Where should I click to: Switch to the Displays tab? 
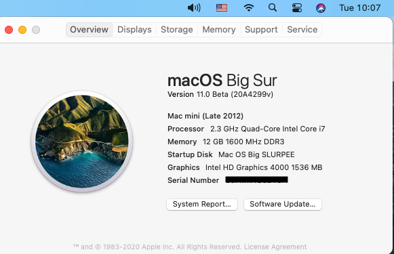tap(134, 30)
